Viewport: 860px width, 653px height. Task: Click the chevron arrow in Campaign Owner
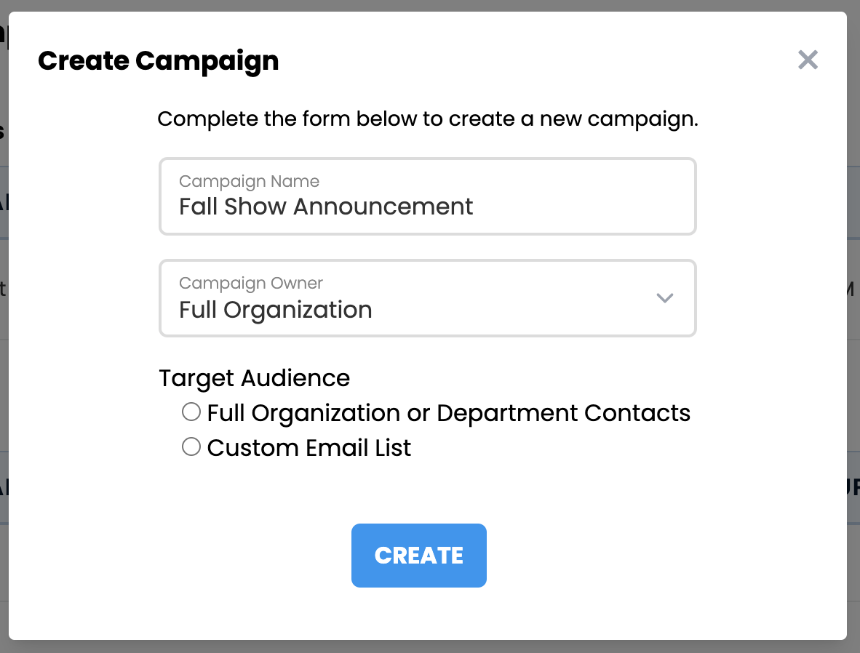664,298
